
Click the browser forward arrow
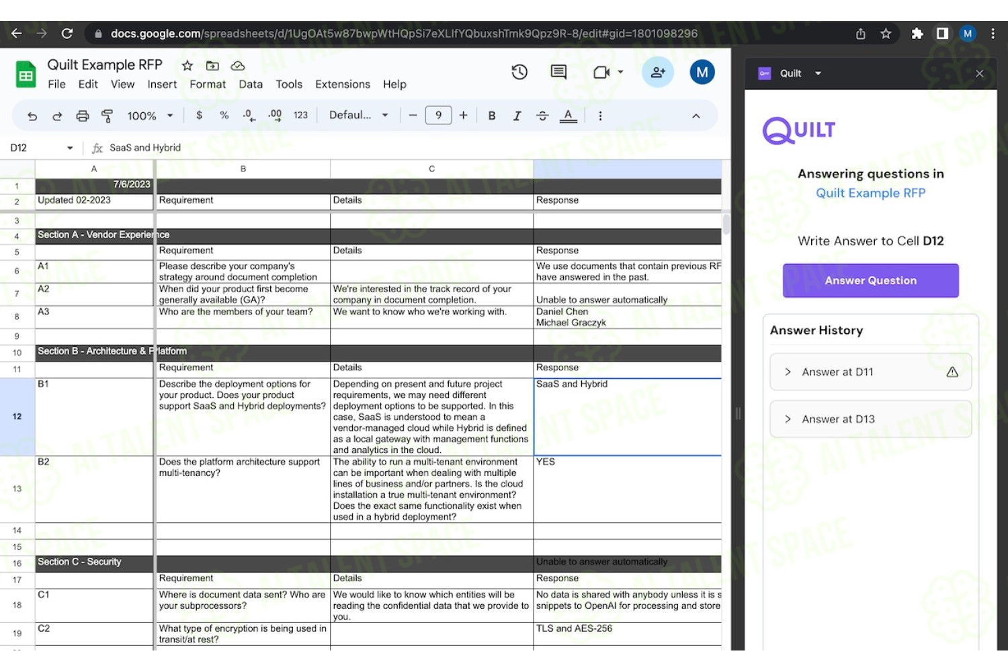pos(42,34)
